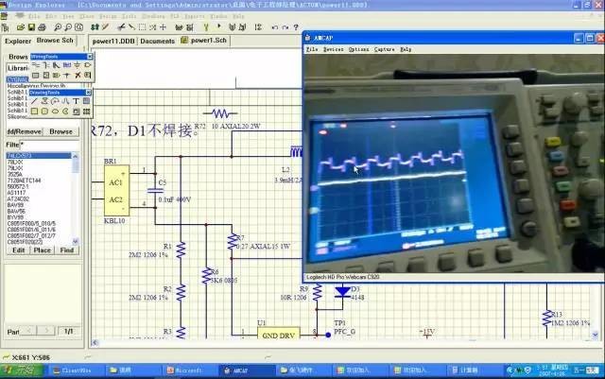Image resolution: width=605 pixels, height=379 pixels.
Task: Open the power11.DDB document tab
Action: click(114, 42)
